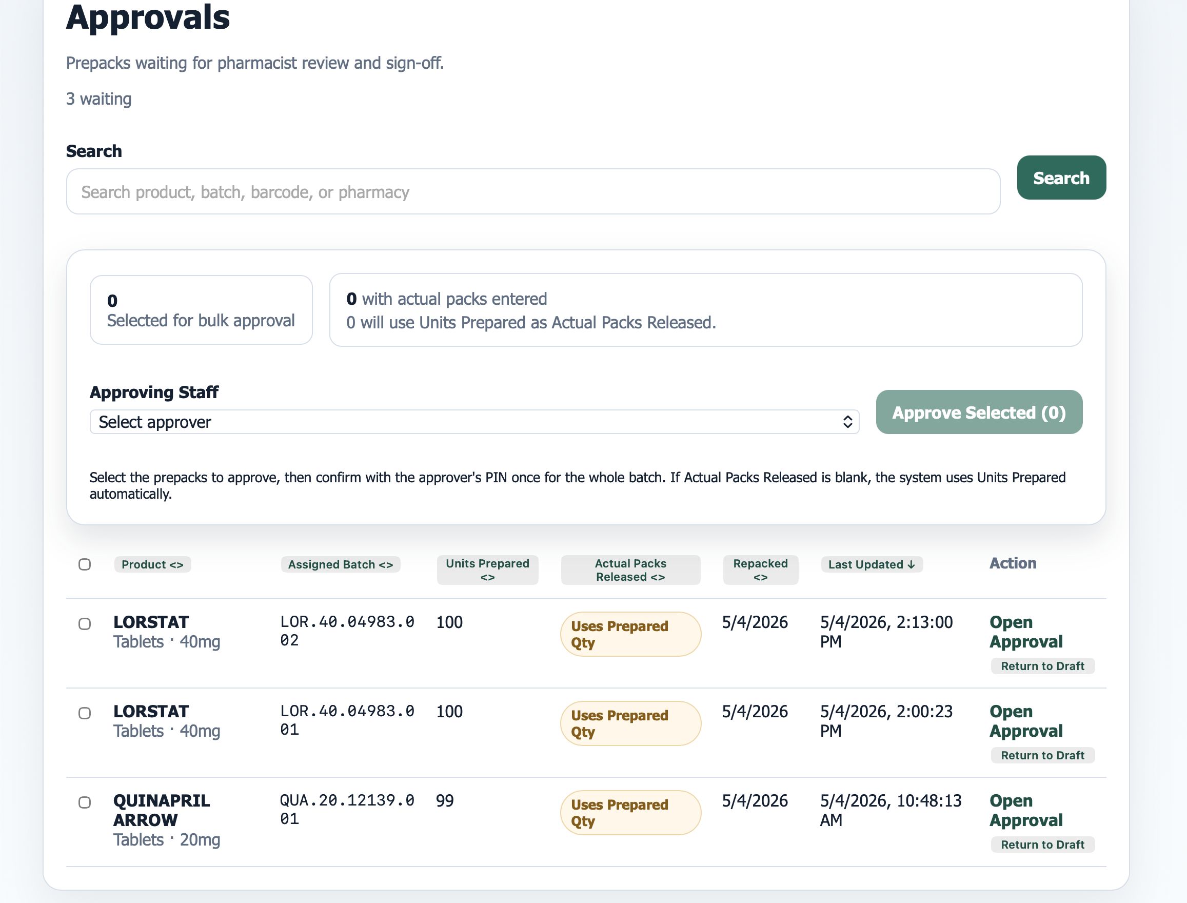
Task: Click timestamp 5/4/2026, 10:48:13 AM
Action: pyautogui.click(x=891, y=810)
